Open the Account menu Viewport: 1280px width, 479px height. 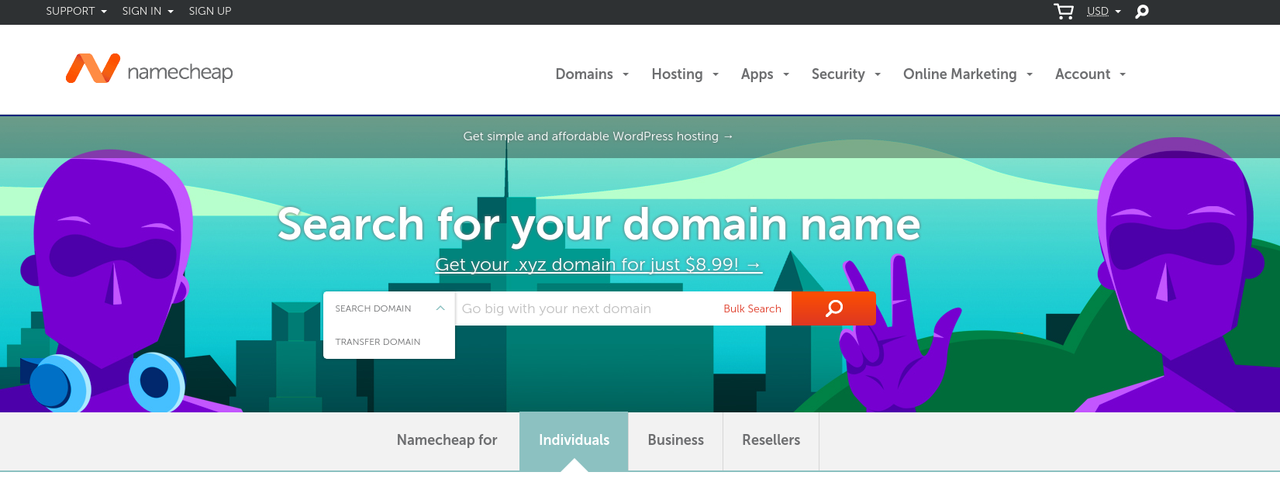[x=1091, y=74]
